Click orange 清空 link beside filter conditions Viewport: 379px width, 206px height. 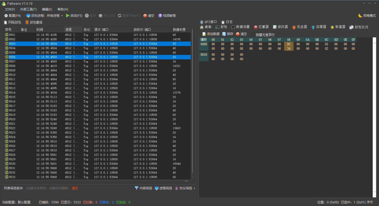coord(75,188)
